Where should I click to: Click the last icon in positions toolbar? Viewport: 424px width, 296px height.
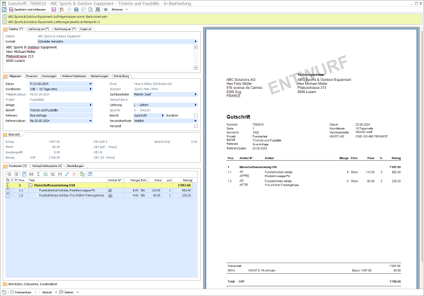90,174
